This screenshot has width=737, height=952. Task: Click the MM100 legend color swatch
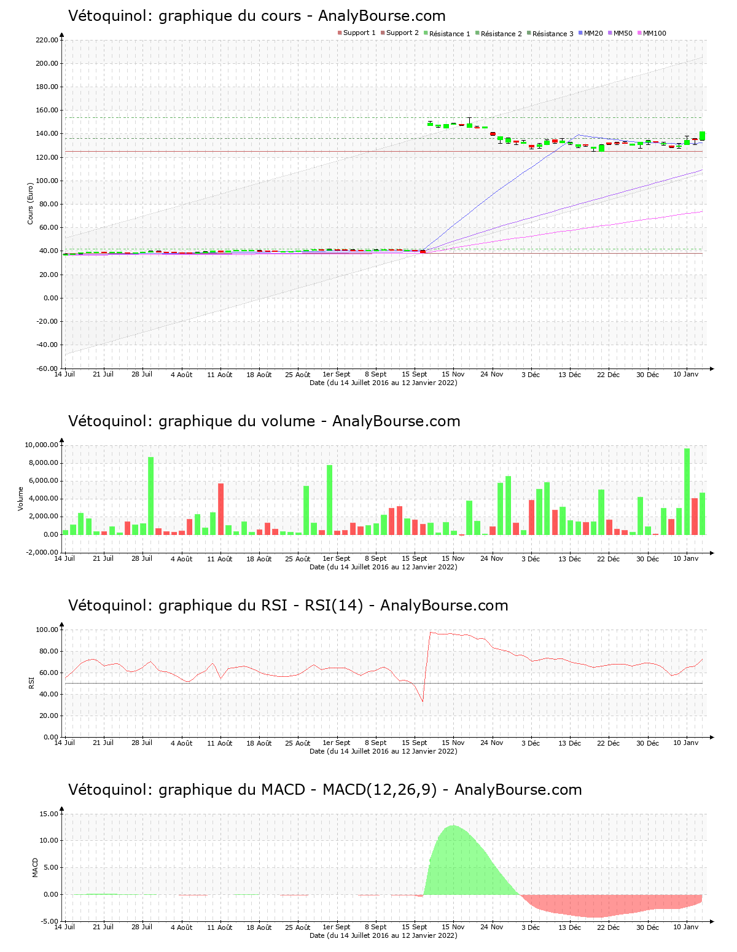pos(639,33)
